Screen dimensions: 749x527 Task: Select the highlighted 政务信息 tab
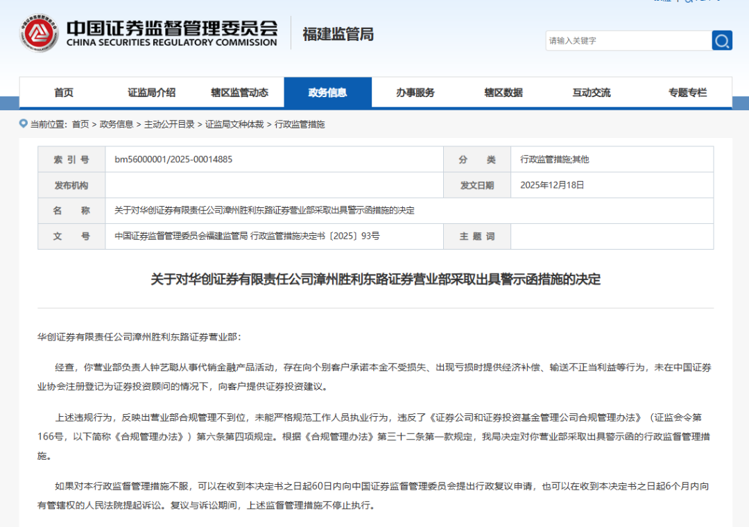click(x=327, y=92)
